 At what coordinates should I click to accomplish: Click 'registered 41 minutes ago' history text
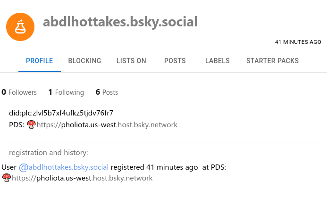(154, 167)
